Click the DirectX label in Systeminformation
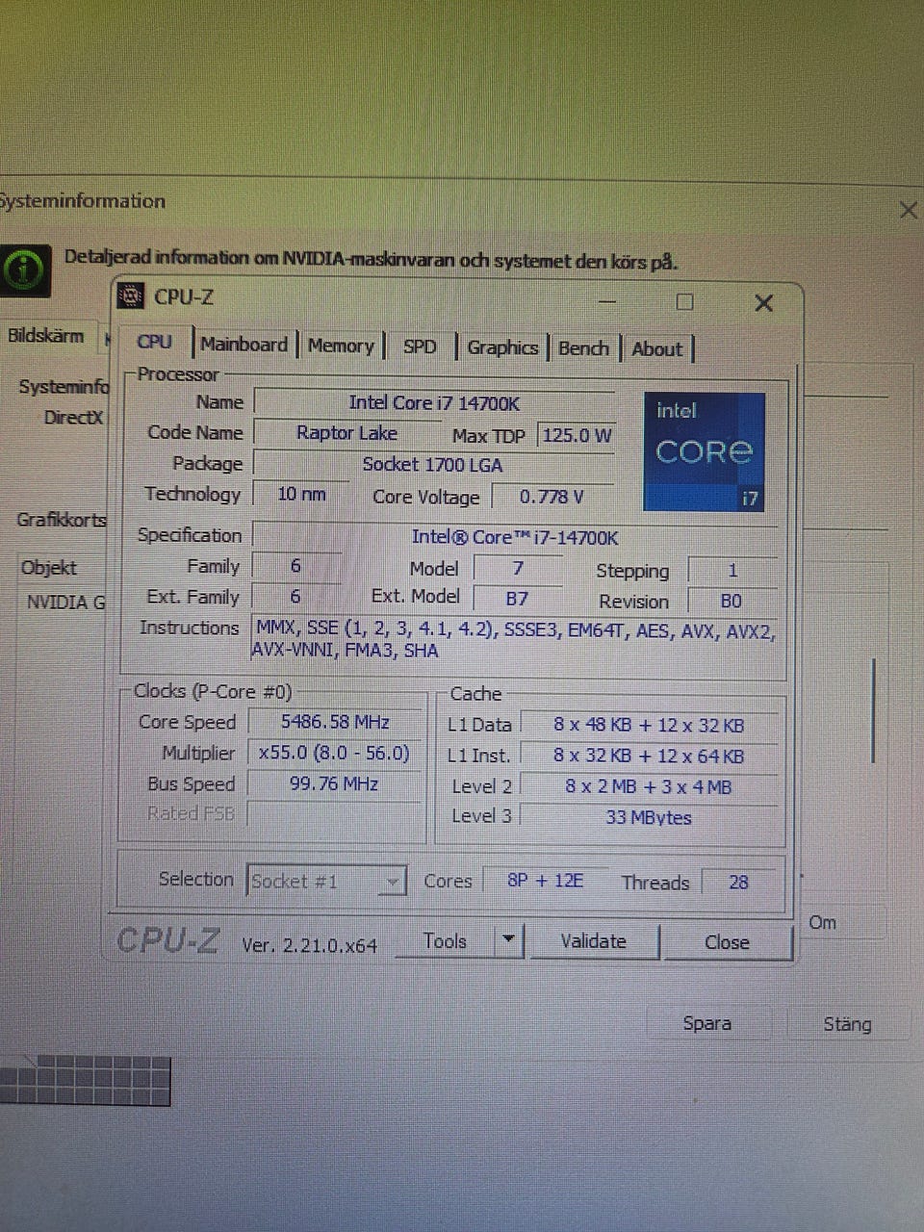This screenshot has height=1232, width=924. tap(73, 418)
